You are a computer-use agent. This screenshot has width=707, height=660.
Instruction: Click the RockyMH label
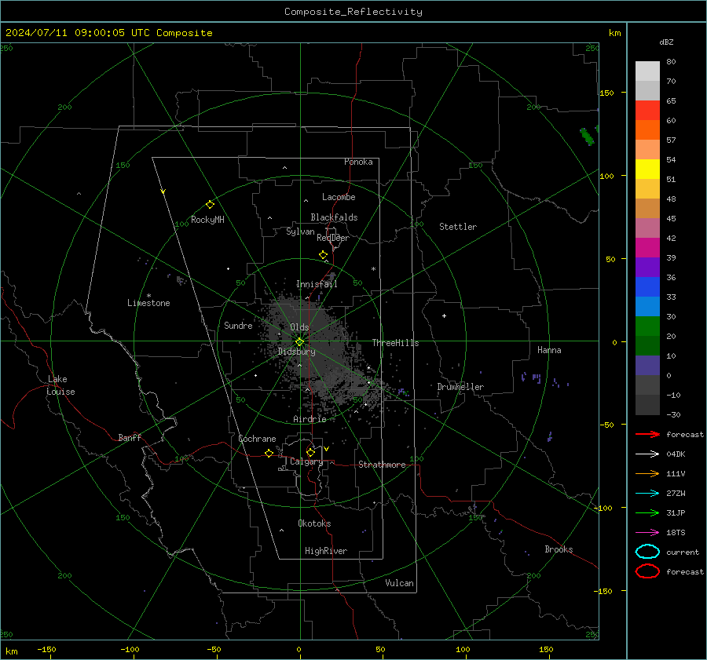tap(207, 220)
